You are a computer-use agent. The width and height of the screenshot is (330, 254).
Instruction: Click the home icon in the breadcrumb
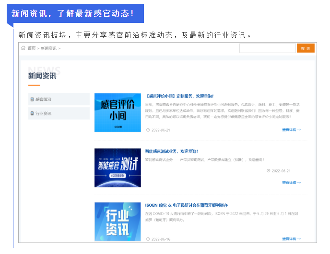coord(23,48)
